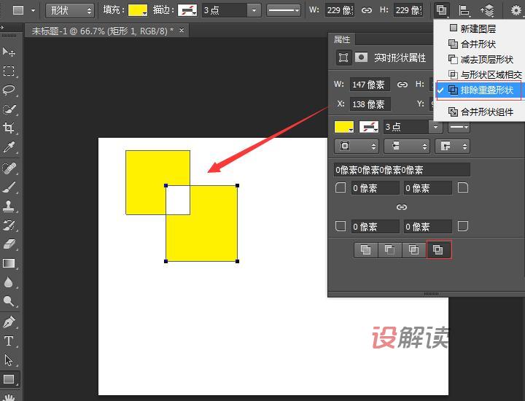This screenshot has height=401, width=525.
Task: Toggle the link between W and H in options bar
Action: pos(367,10)
